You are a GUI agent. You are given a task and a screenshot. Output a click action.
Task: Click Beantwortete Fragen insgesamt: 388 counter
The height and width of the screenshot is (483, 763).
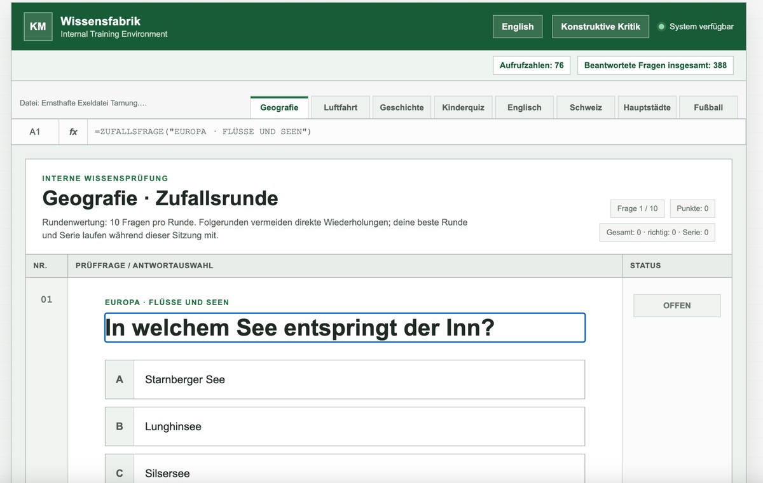pyautogui.click(x=656, y=65)
